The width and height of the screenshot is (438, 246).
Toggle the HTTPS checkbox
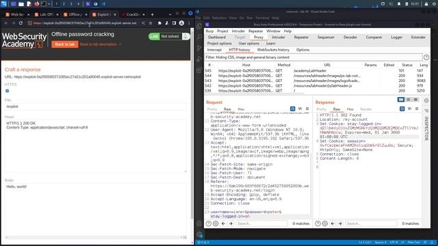8,91
